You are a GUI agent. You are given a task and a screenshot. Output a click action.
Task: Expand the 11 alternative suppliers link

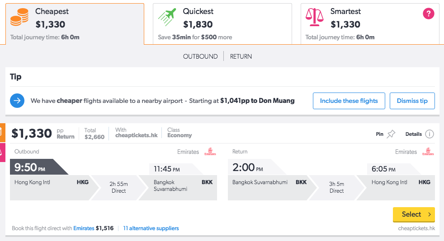[x=151, y=228]
